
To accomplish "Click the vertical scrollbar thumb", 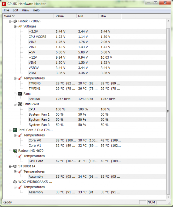I will [x=168, y=111].
